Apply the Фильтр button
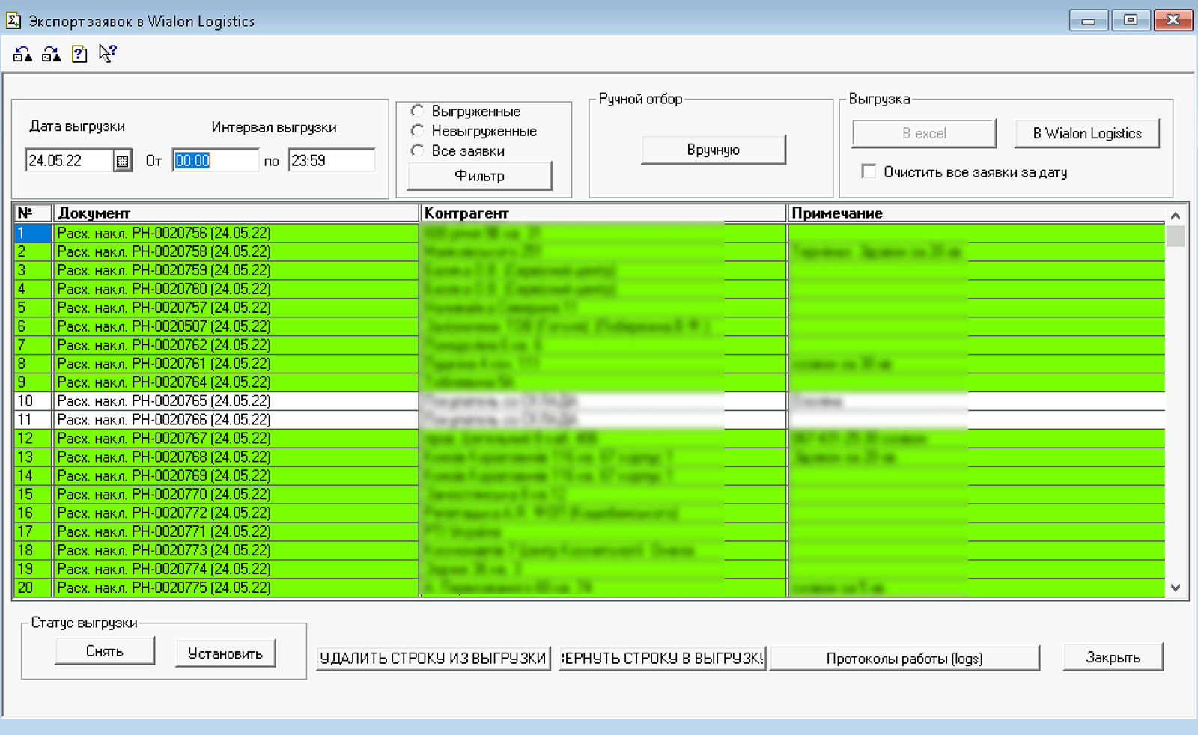 coord(479,176)
